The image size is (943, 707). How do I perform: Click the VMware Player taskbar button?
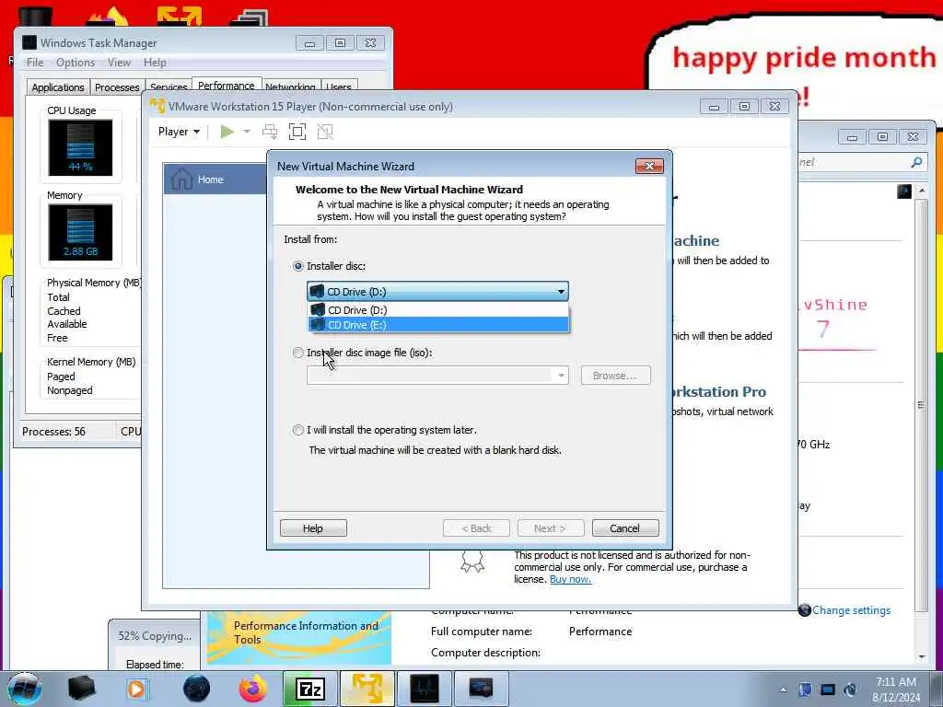367,689
